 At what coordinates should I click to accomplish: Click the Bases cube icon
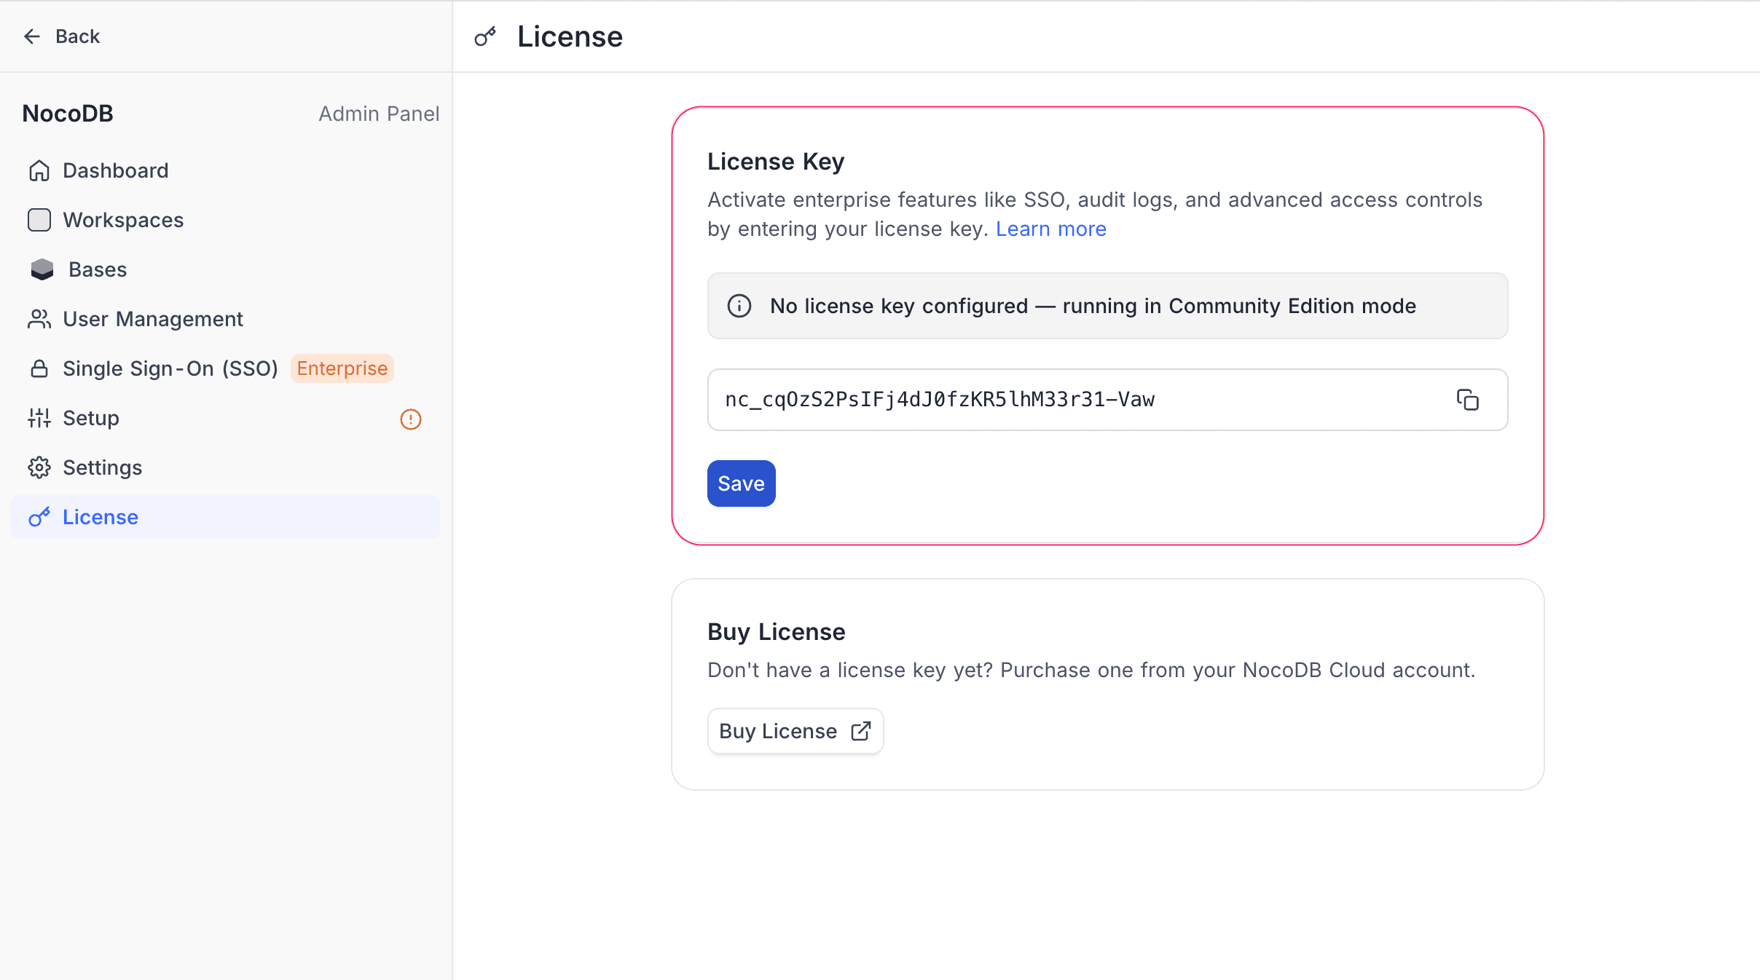click(42, 269)
